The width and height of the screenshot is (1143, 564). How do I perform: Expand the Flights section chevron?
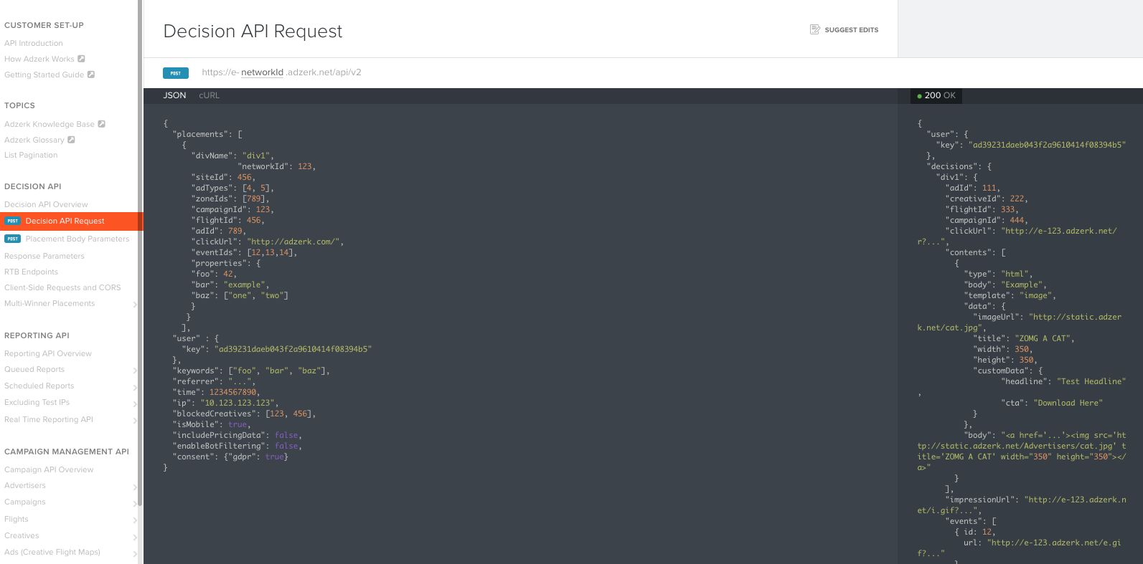coord(135,520)
